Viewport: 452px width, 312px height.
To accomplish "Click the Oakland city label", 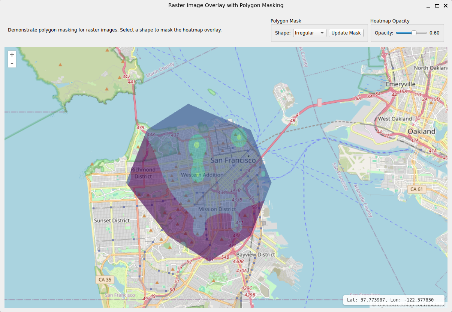I will pyautogui.click(x=422, y=132).
